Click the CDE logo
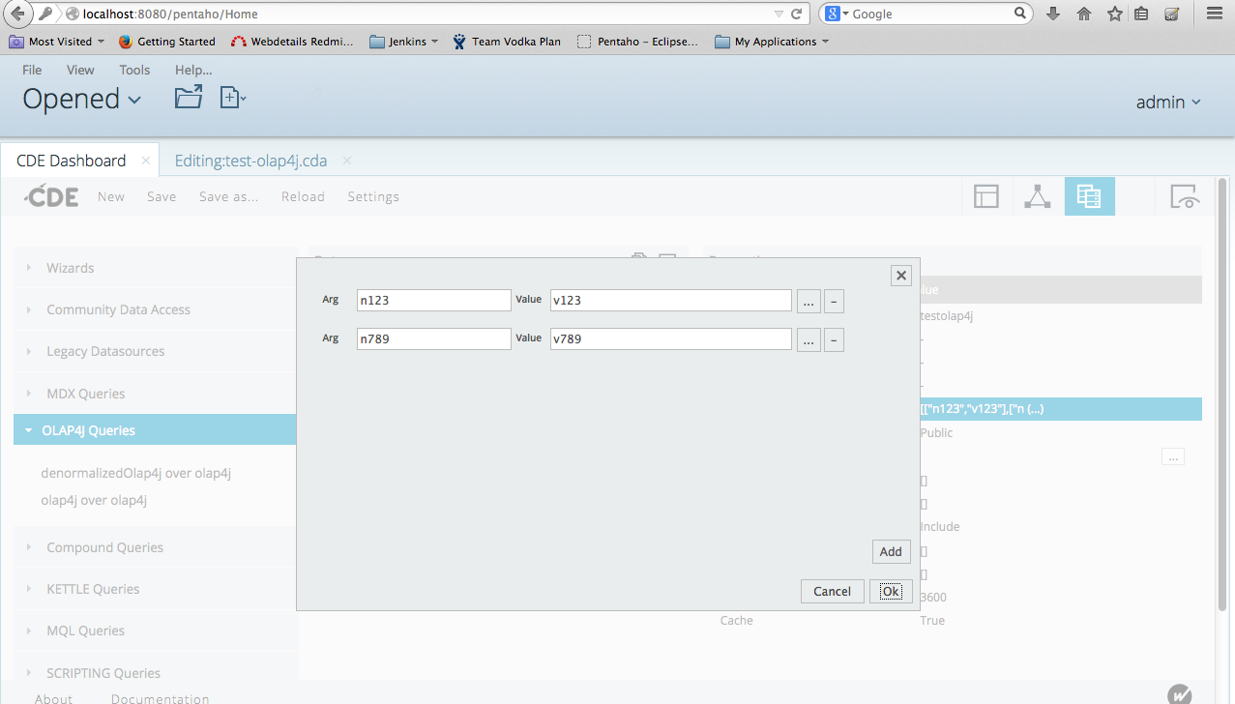The width and height of the screenshot is (1235, 704). point(51,196)
